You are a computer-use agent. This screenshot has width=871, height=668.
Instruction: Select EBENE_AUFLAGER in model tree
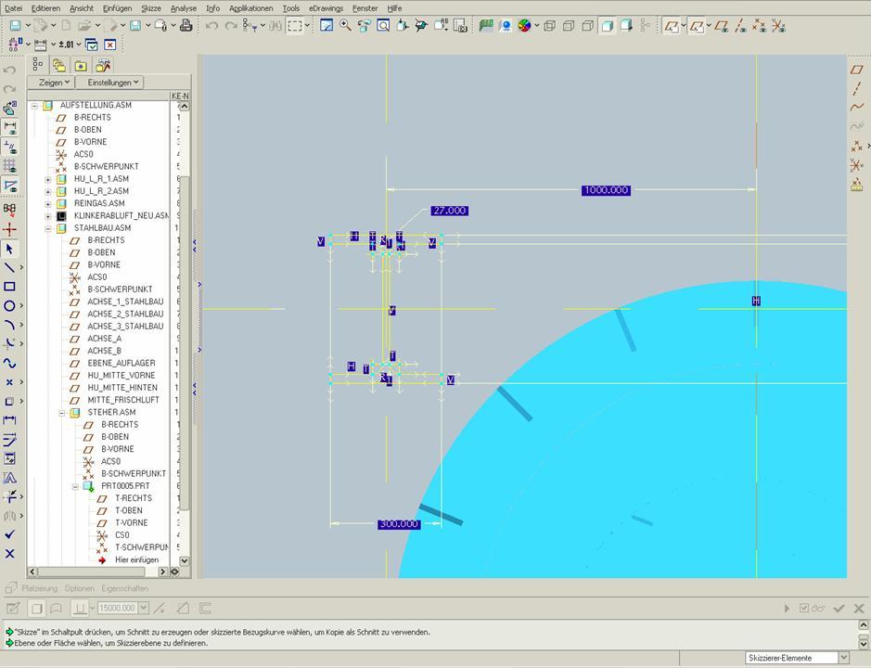tap(122, 363)
